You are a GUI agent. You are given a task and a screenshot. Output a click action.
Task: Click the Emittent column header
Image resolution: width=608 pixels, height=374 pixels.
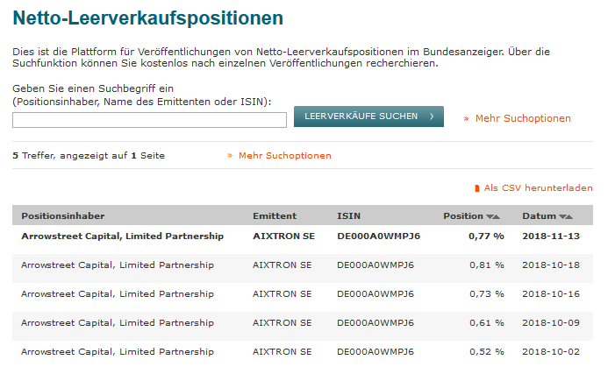[x=275, y=215]
